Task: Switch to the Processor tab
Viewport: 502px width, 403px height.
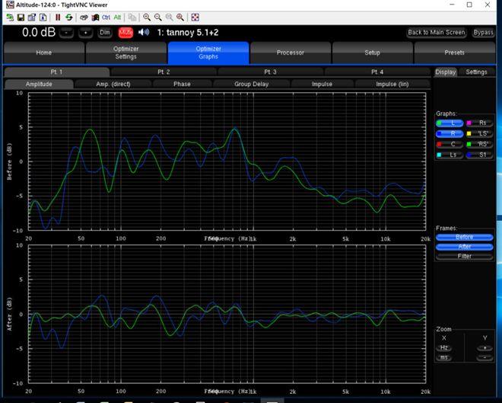Action: [x=290, y=53]
